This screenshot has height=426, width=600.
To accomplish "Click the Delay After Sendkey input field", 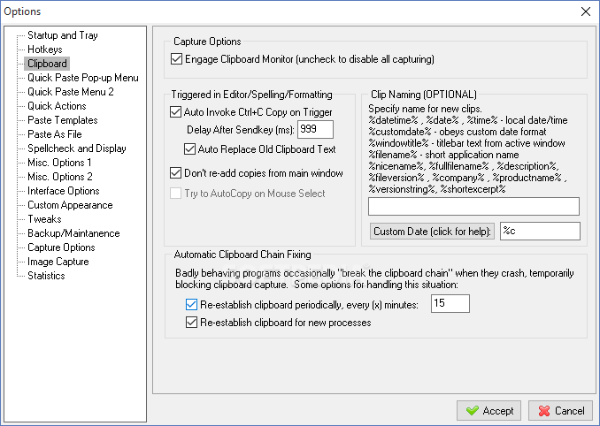I will (x=314, y=129).
